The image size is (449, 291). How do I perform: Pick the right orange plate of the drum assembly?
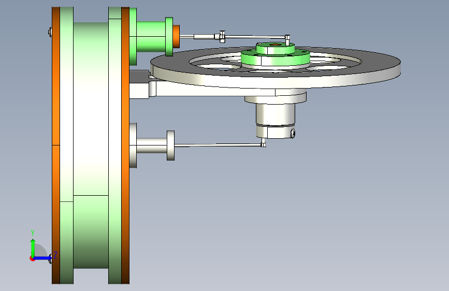(125, 146)
